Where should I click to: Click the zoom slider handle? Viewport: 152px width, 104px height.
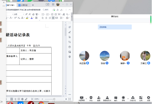tap(54, 99)
